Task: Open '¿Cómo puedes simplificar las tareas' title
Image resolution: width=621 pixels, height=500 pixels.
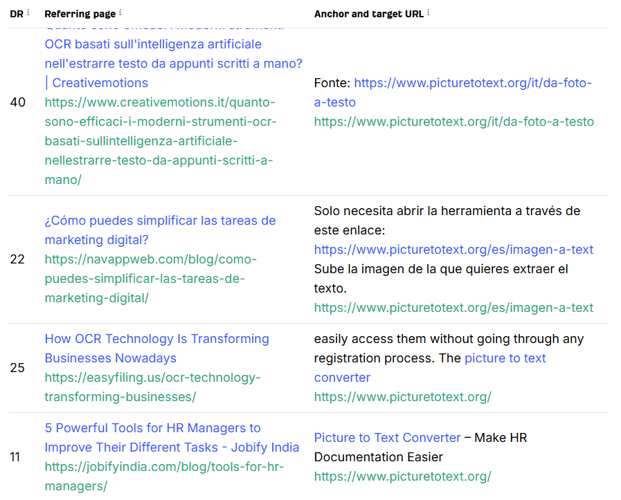Action: coord(160,230)
